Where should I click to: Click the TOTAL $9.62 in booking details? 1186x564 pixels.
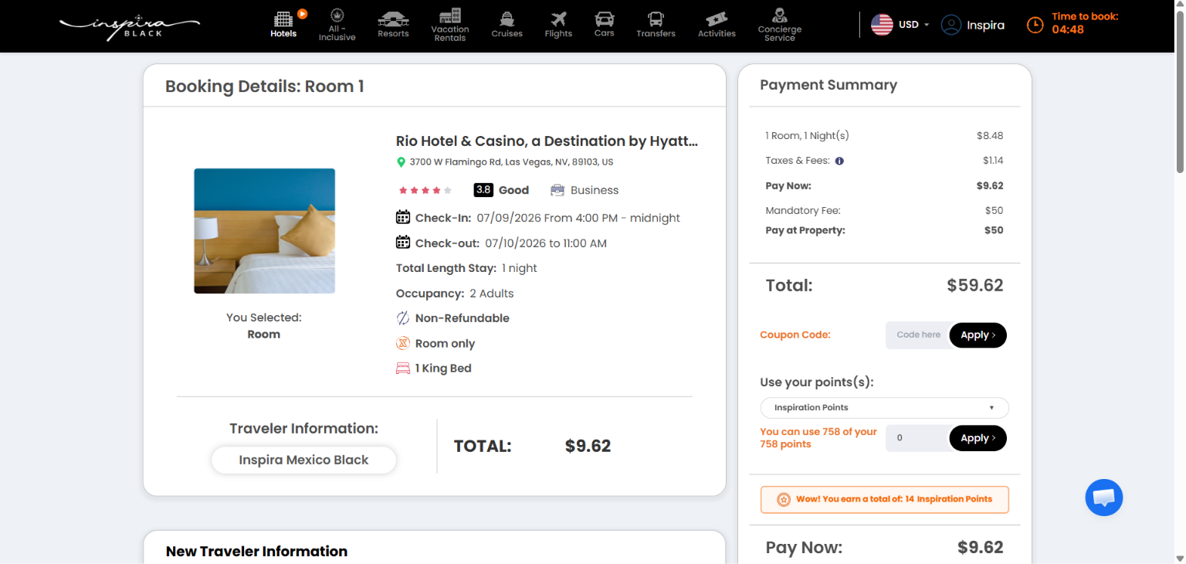click(588, 447)
